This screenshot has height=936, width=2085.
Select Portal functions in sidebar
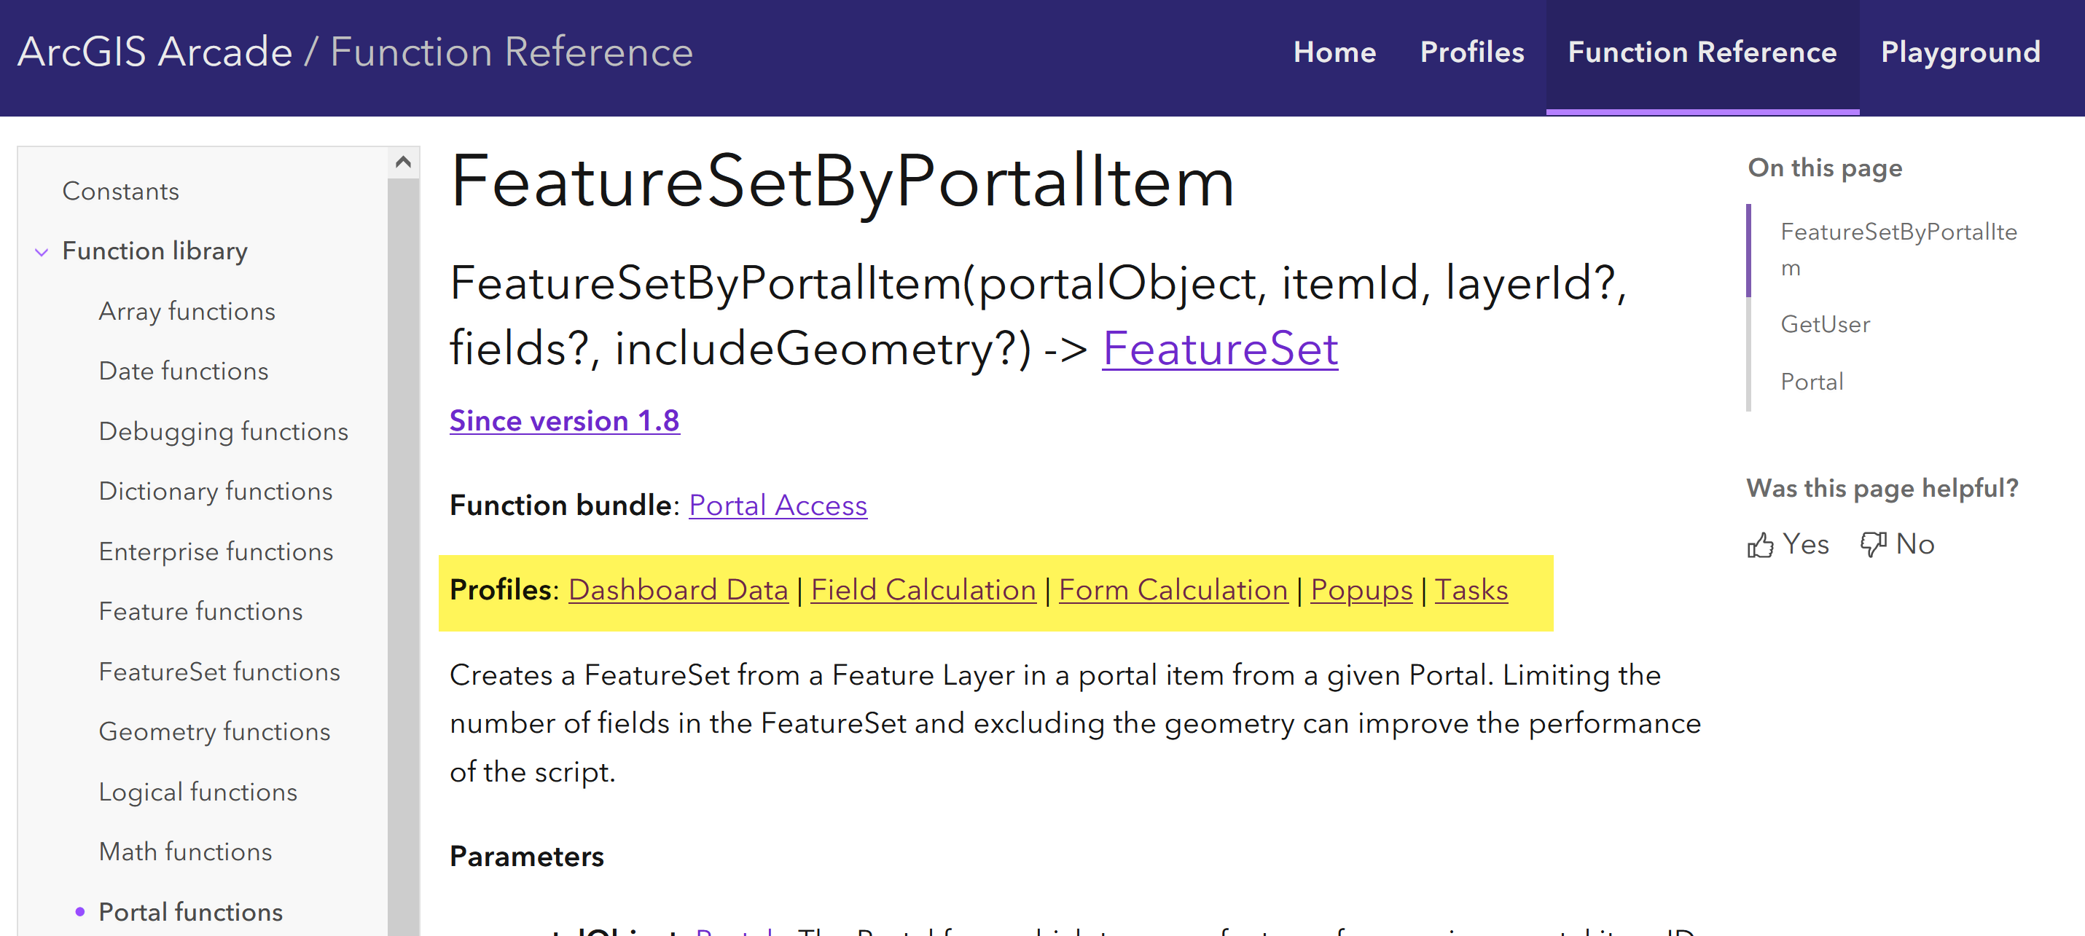pyautogui.click(x=190, y=912)
